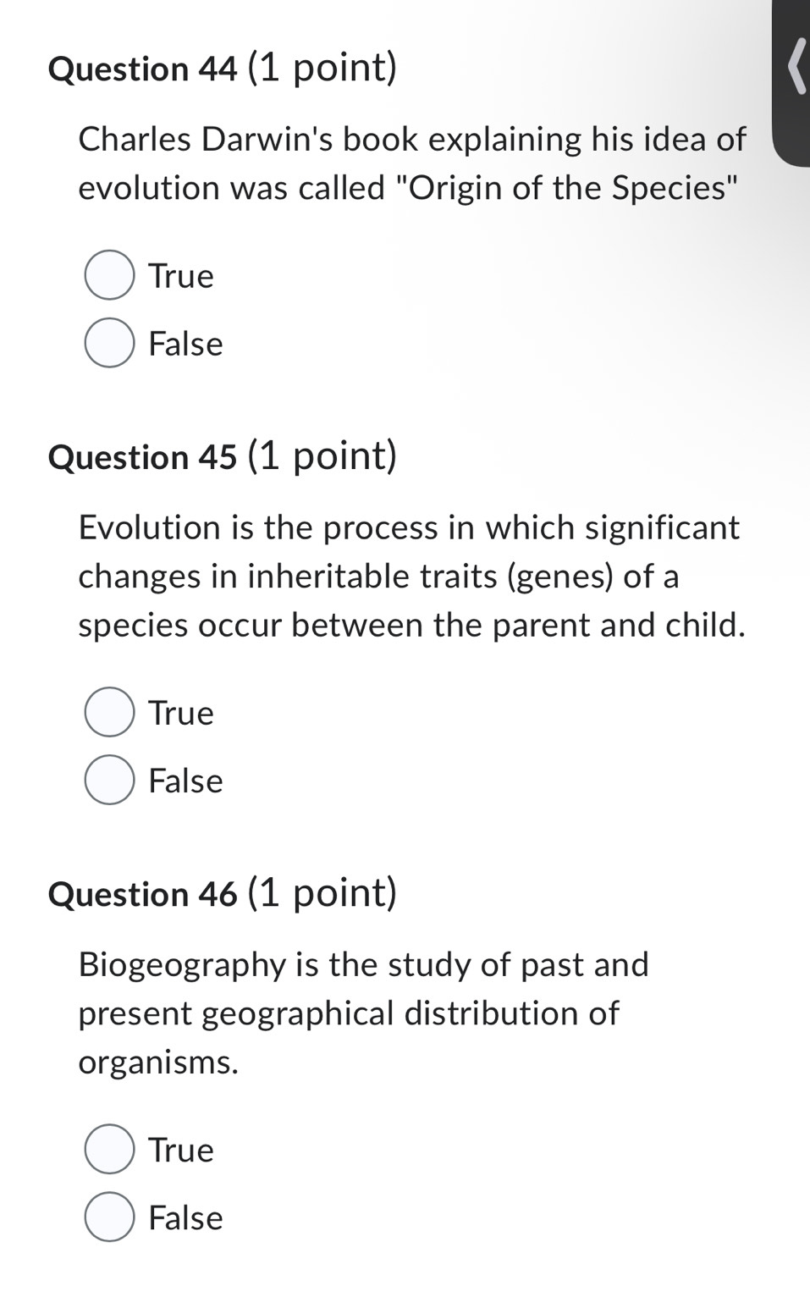
Task: Select False for Question 44
Action: point(108,344)
